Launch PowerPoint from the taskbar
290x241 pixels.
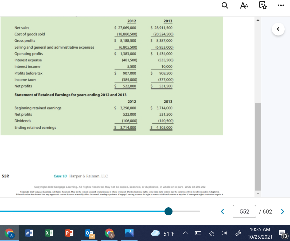click(69, 233)
